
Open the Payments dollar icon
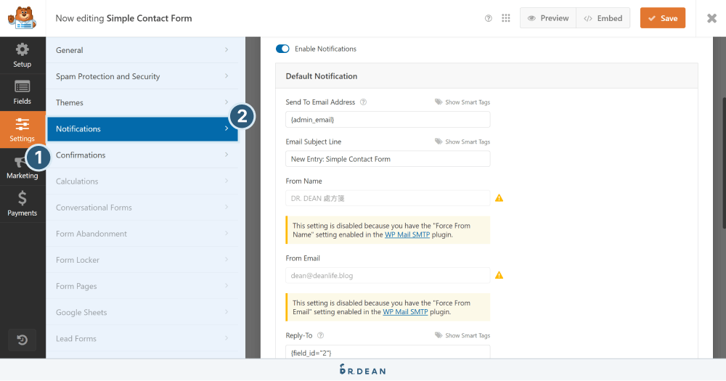point(23,199)
